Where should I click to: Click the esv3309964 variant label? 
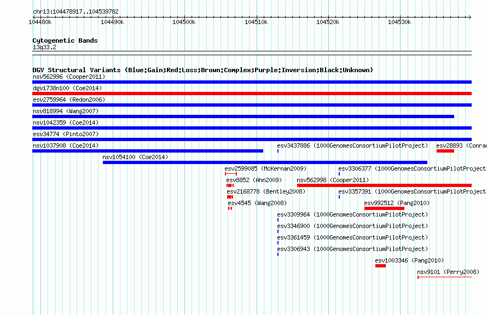tap(352, 214)
